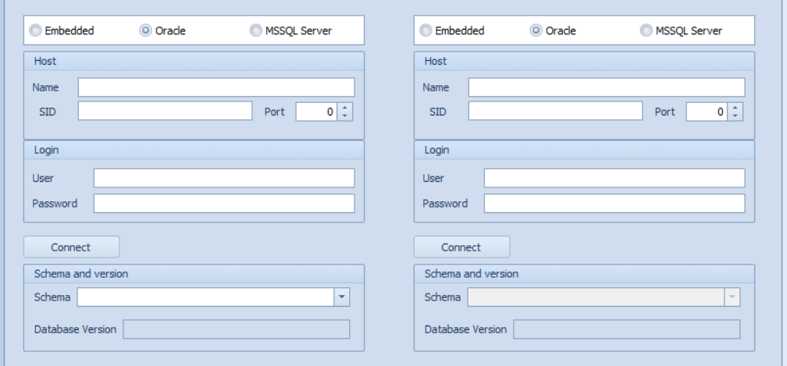Open left Schema dropdown arrow
Viewport: 787px width, 366px height.
(x=342, y=297)
